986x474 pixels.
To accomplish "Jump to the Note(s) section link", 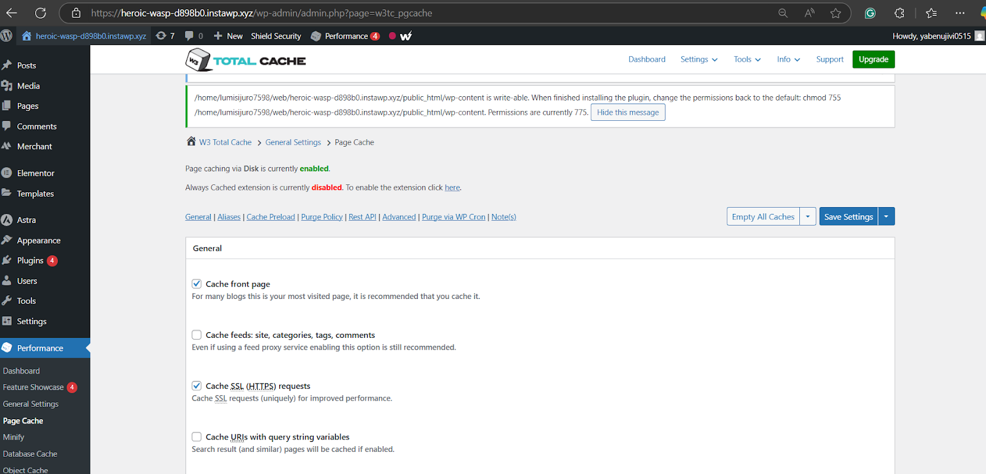I will click(x=503, y=217).
